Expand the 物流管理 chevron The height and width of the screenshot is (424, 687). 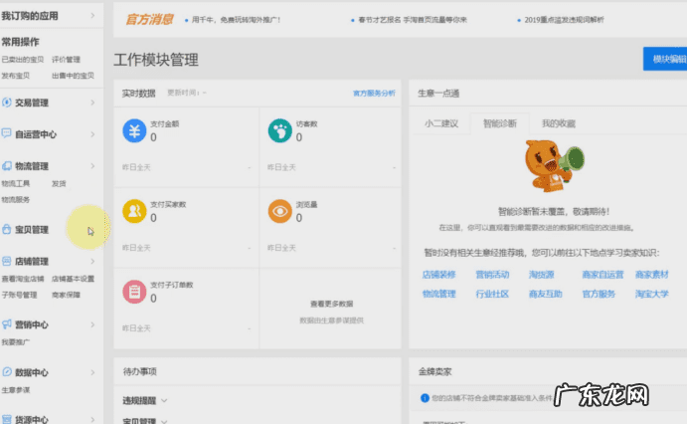click(92, 166)
